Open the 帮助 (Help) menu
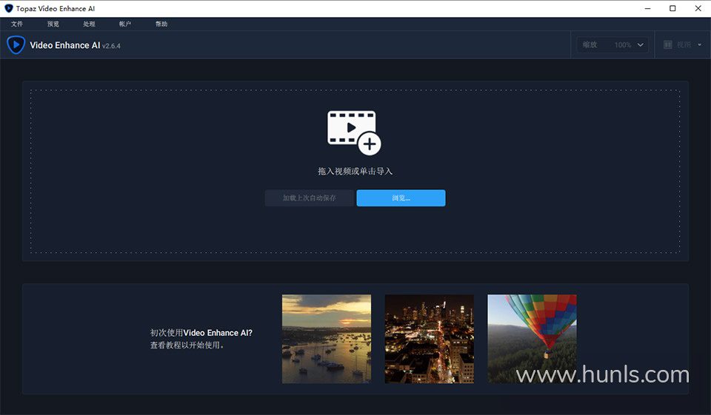 tap(161, 24)
